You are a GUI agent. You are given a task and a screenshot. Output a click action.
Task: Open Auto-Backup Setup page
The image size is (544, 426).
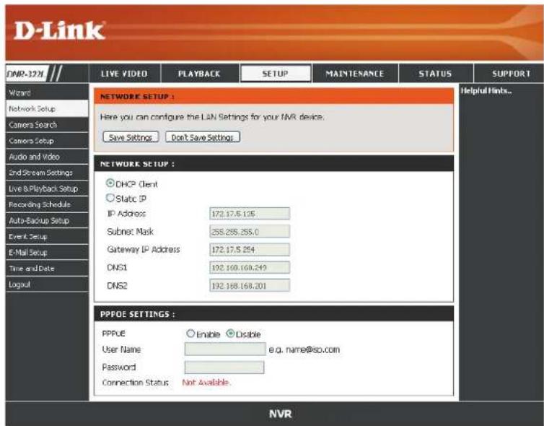pyautogui.click(x=47, y=220)
